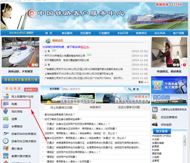Switch to the 铁路常识 FAQ tab
Screen dimensions: 190x163
pos(95,107)
